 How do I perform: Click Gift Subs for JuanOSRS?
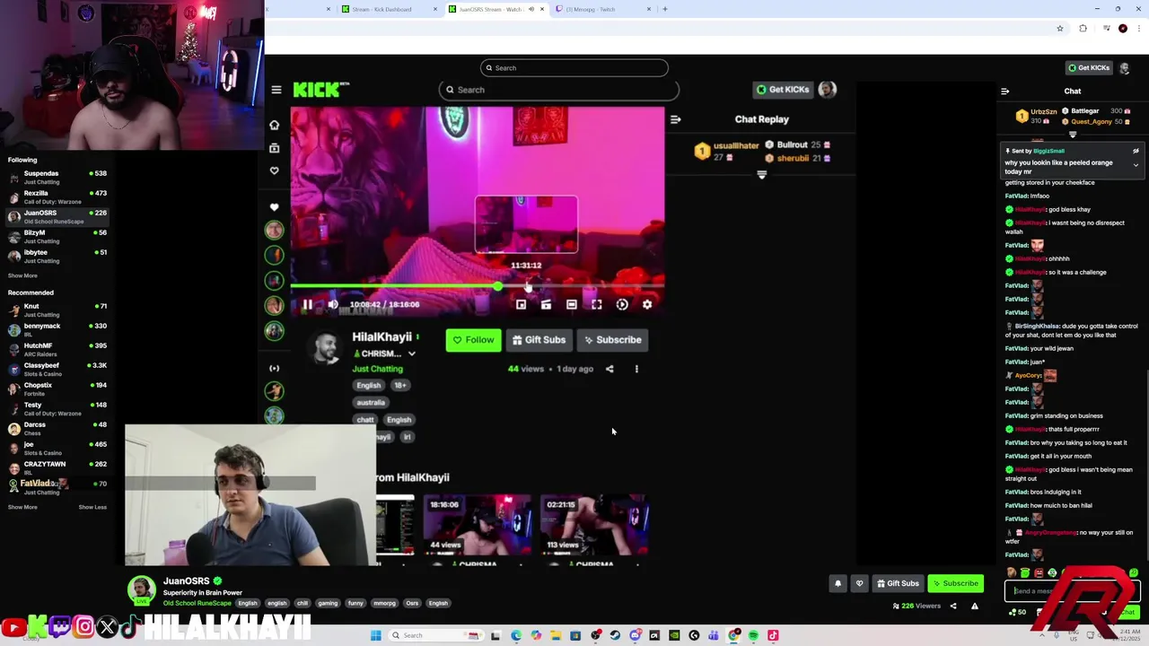pos(898,583)
